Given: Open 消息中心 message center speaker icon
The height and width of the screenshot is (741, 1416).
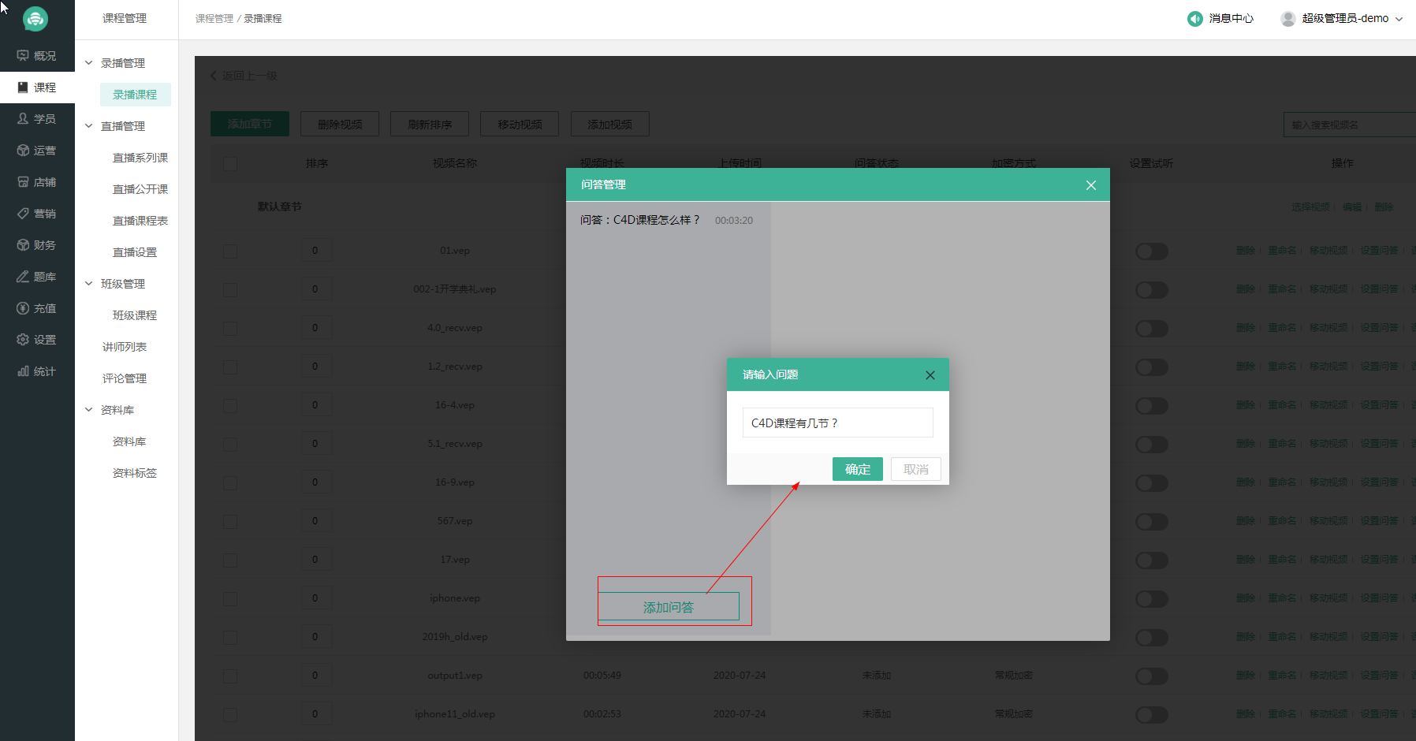Looking at the screenshot, I should pos(1194,18).
